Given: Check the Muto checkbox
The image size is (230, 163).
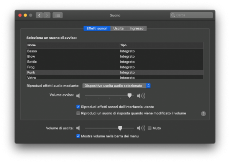Looking at the screenshot, I should point(149,128).
